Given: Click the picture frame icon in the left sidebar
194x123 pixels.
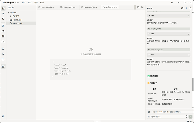Looking at the screenshot, I should pos(3,54).
